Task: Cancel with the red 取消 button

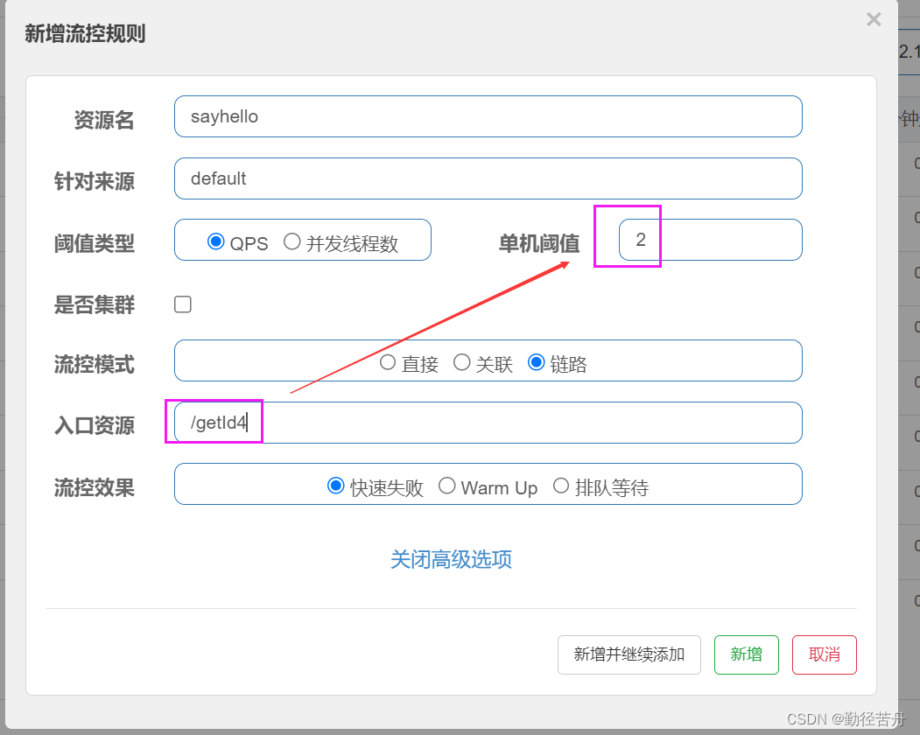Action: click(x=825, y=654)
